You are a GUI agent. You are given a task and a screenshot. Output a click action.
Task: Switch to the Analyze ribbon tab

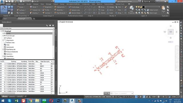click(x=36, y=4)
